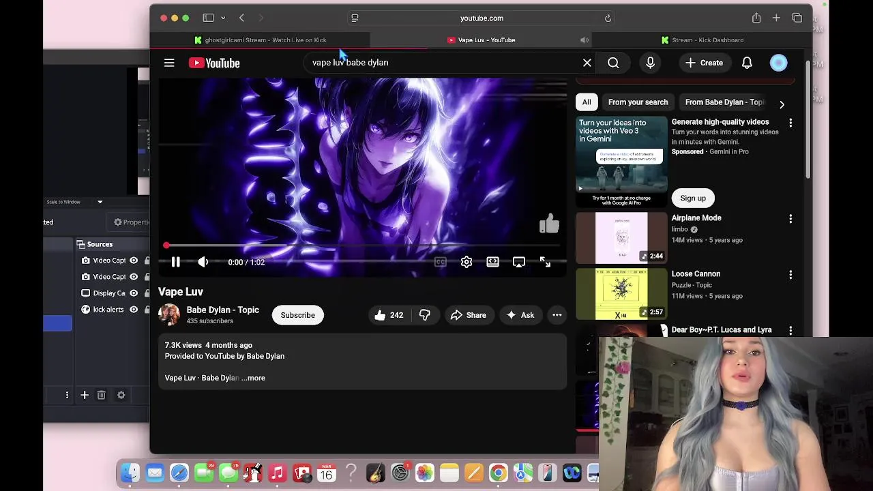
Task: Click the Create button
Action: click(x=704, y=63)
